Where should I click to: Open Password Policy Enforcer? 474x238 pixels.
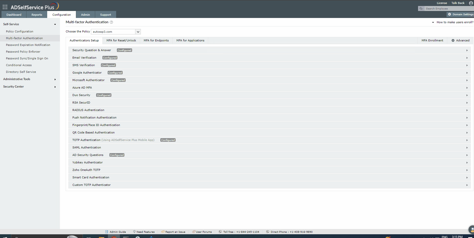coord(23,52)
